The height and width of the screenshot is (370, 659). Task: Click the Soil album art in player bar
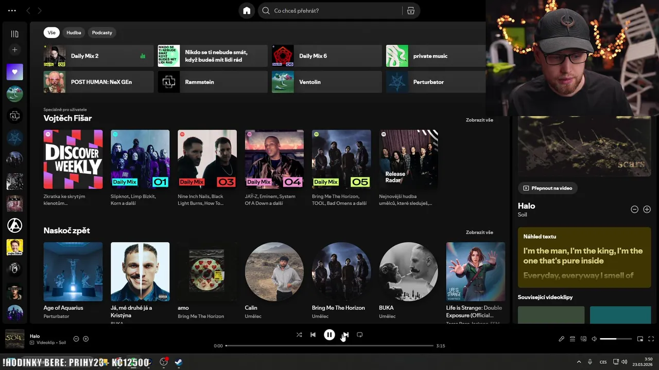[14, 339]
